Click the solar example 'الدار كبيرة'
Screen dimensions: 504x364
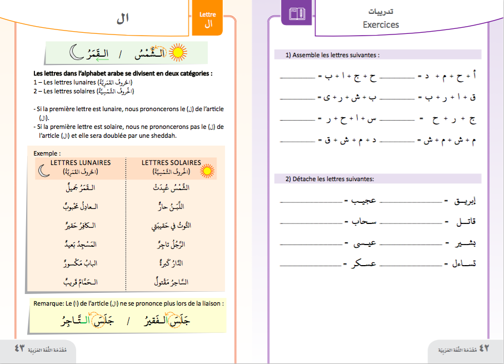tap(171, 263)
